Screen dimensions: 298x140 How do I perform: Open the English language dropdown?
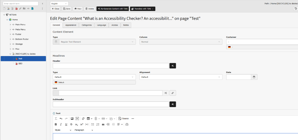coord(59,4)
